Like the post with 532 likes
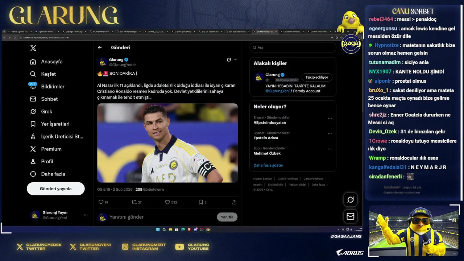This screenshot has height=261, width=464. click(171, 202)
